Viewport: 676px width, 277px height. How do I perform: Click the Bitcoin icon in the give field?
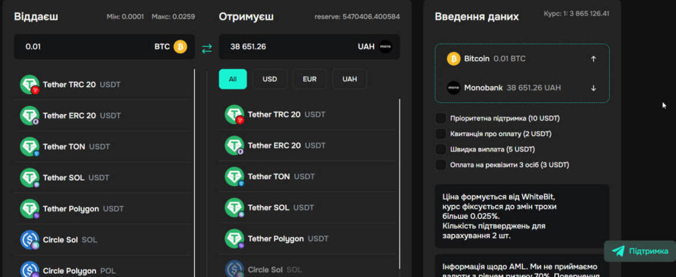180,47
